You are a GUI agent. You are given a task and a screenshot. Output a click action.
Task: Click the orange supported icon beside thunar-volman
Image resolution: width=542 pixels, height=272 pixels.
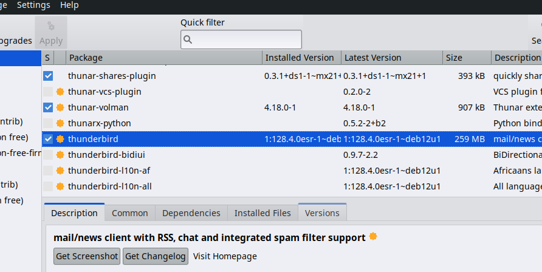click(x=60, y=107)
